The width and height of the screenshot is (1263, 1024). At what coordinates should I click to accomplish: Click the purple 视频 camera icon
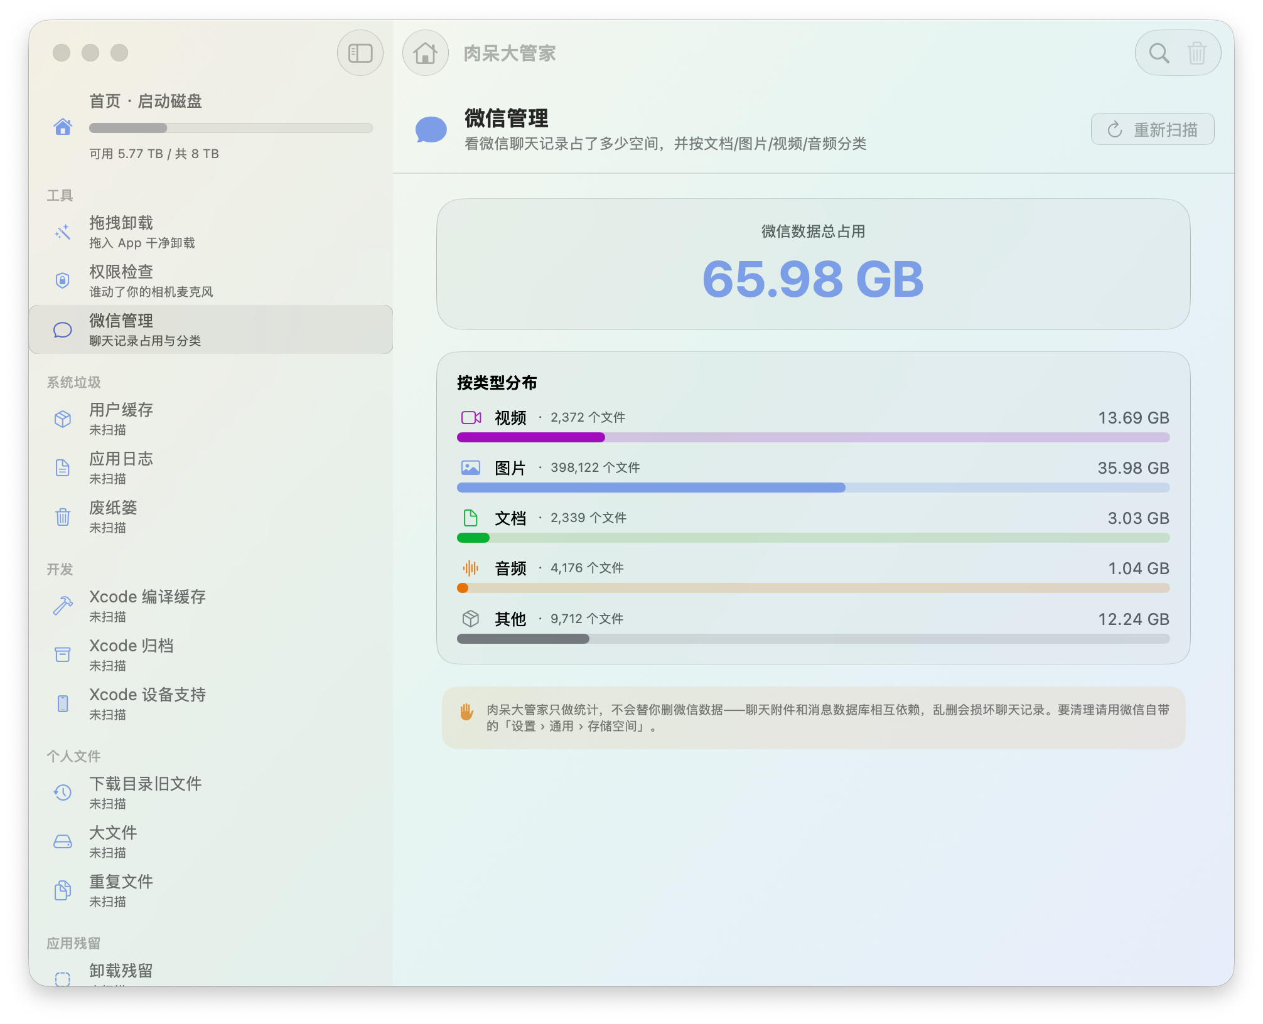click(x=471, y=418)
